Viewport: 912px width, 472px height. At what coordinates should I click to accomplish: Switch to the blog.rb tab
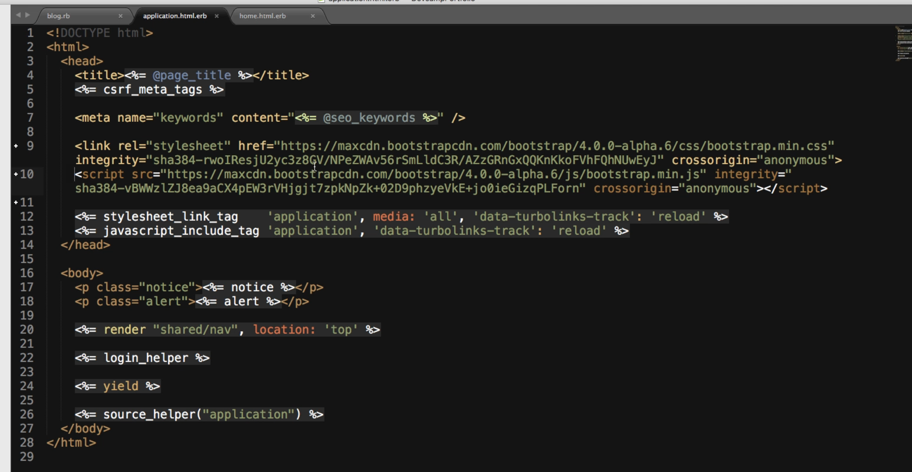[x=58, y=16]
